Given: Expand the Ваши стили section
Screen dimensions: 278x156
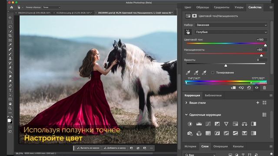Looking at the screenshot, I should (x=186, y=103).
